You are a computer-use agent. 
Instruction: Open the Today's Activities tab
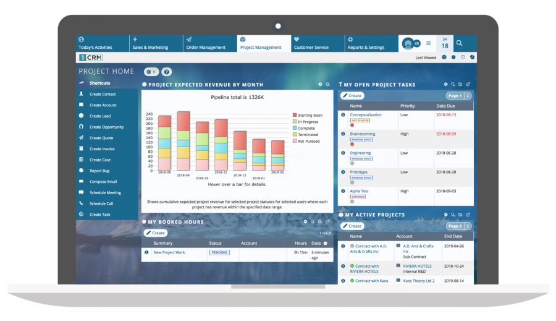[x=103, y=43]
